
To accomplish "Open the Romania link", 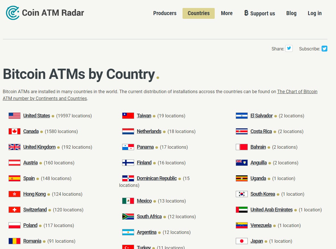I will (32, 241).
